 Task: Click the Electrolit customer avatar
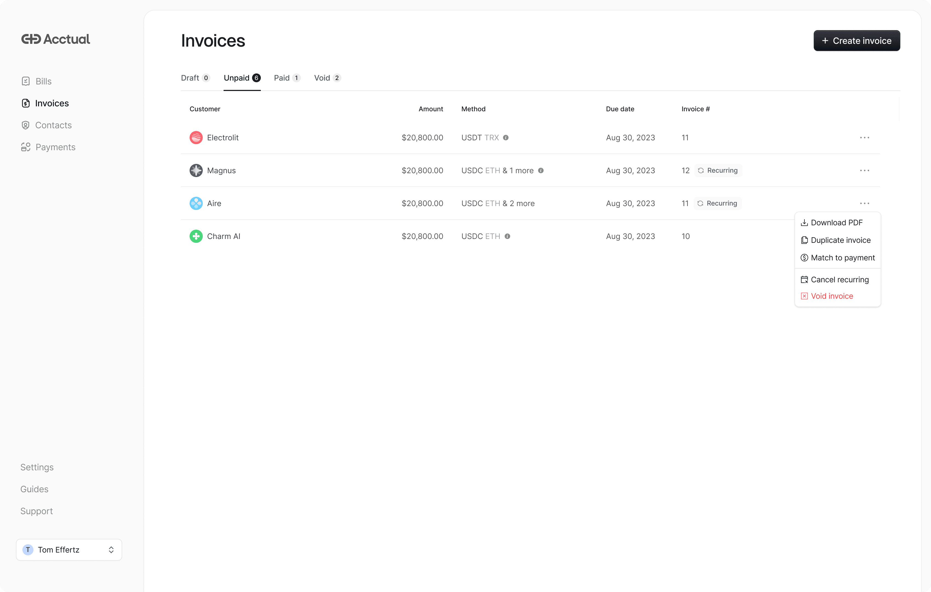(196, 138)
